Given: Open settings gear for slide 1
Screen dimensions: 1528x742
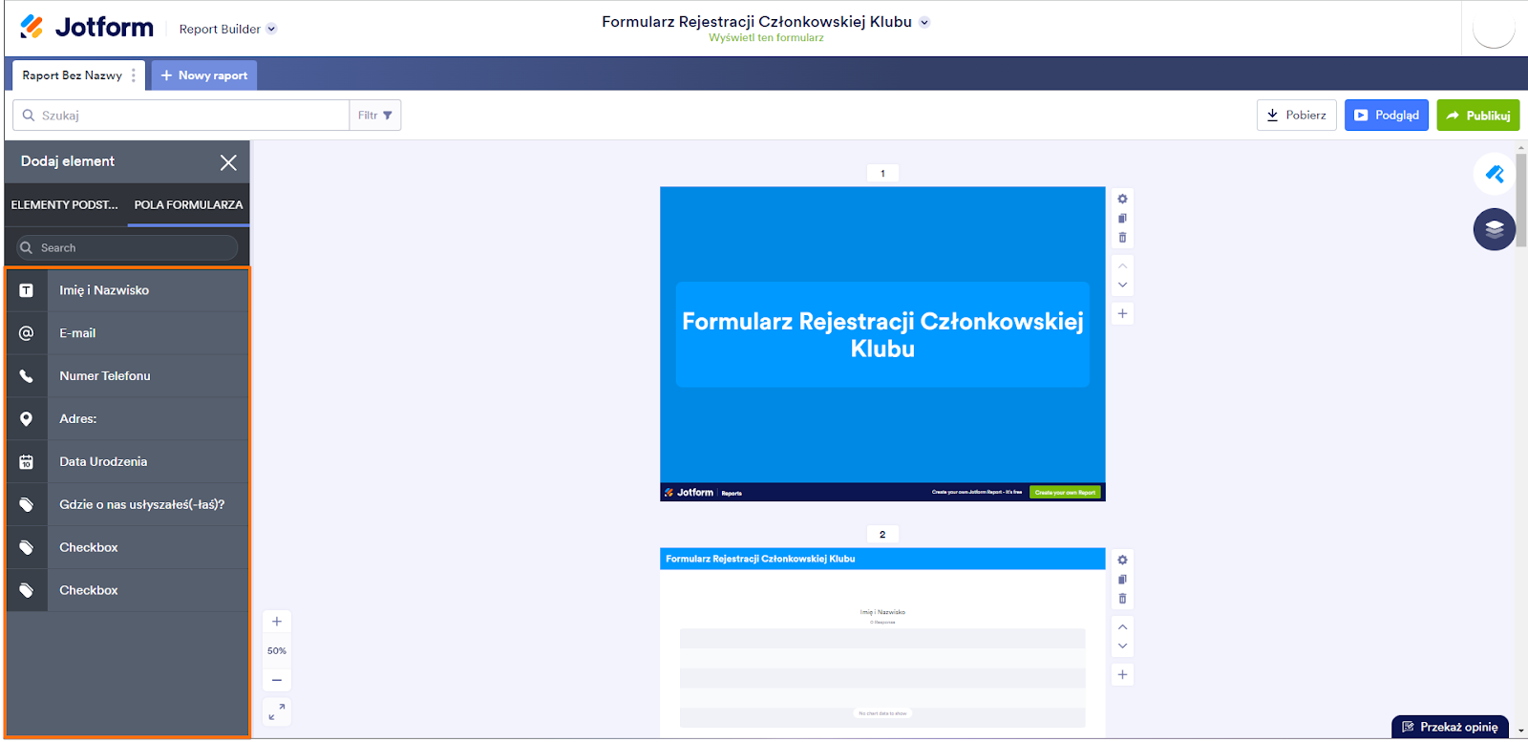Looking at the screenshot, I should (1122, 200).
